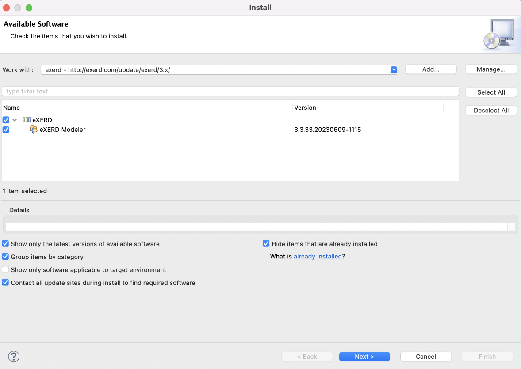Open the Work with site dropdown arrow

pos(394,70)
